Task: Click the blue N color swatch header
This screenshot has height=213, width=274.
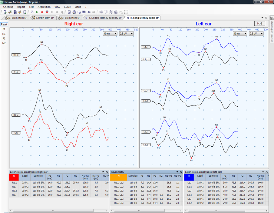Action: (189, 177)
